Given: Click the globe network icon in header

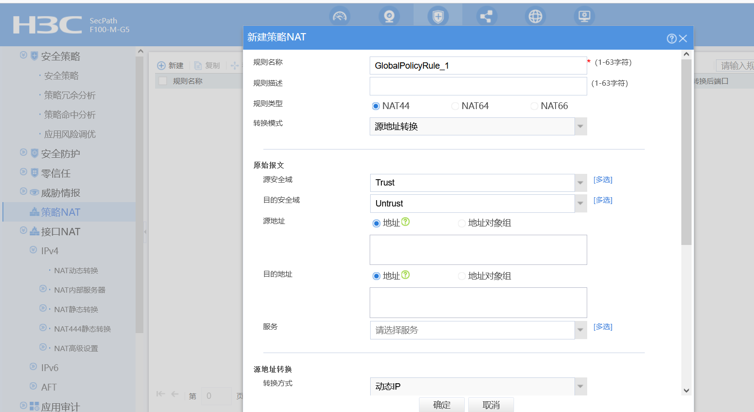Looking at the screenshot, I should pos(536,17).
